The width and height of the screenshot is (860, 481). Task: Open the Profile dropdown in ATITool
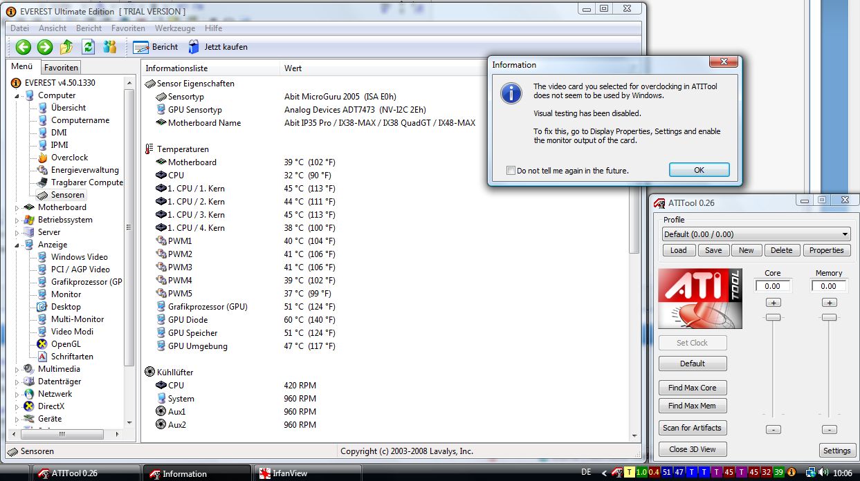pyautogui.click(x=756, y=234)
